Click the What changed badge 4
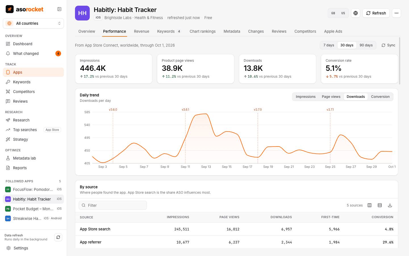This screenshot has height=256, width=409. pos(58,53)
